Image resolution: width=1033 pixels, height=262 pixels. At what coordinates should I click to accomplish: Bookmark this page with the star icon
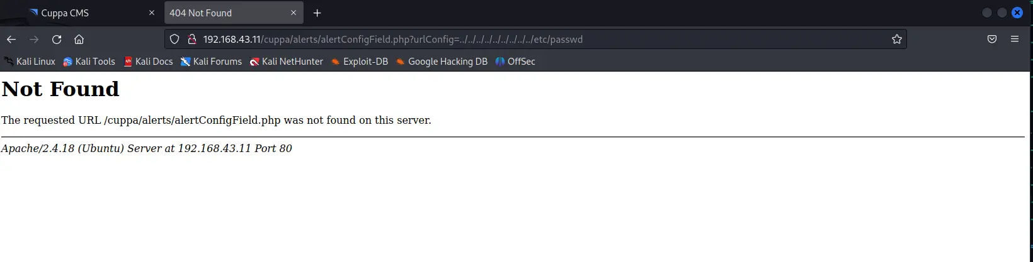click(x=897, y=39)
